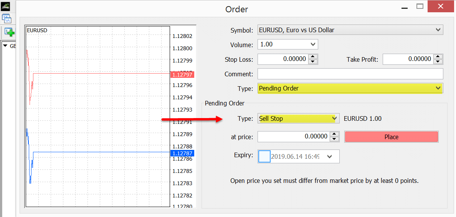Enable the Expiry checkbox
The width and height of the screenshot is (456, 217).
point(264,156)
